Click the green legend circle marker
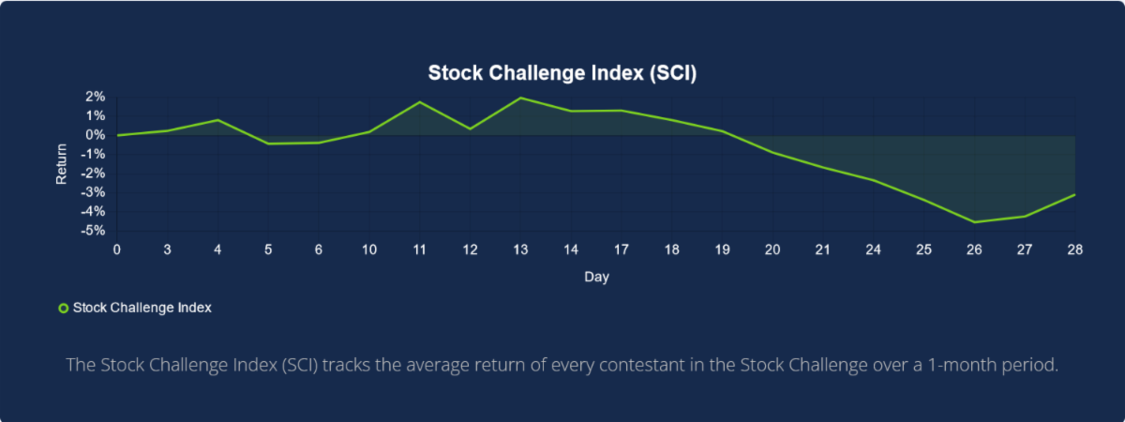This screenshot has height=422, width=1125. pos(63,308)
